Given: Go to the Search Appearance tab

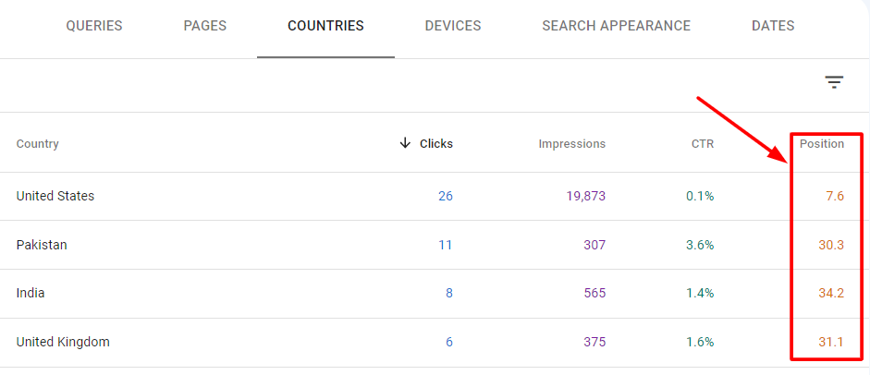Looking at the screenshot, I should pyautogui.click(x=616, y=26).
